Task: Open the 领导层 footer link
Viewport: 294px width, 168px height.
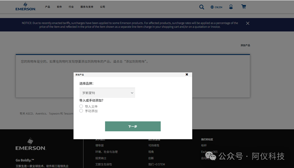Action: point(100,145)
